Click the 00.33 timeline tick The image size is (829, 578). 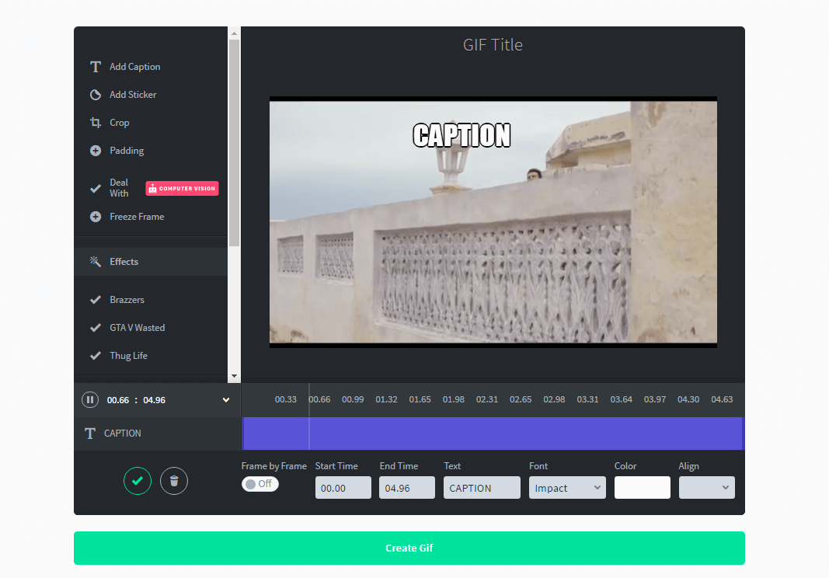point(285,400)
